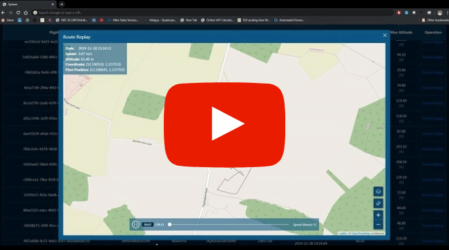Screen dimensions: 449x250
Task: Go forward in the browser
Action: coord(11,12)
